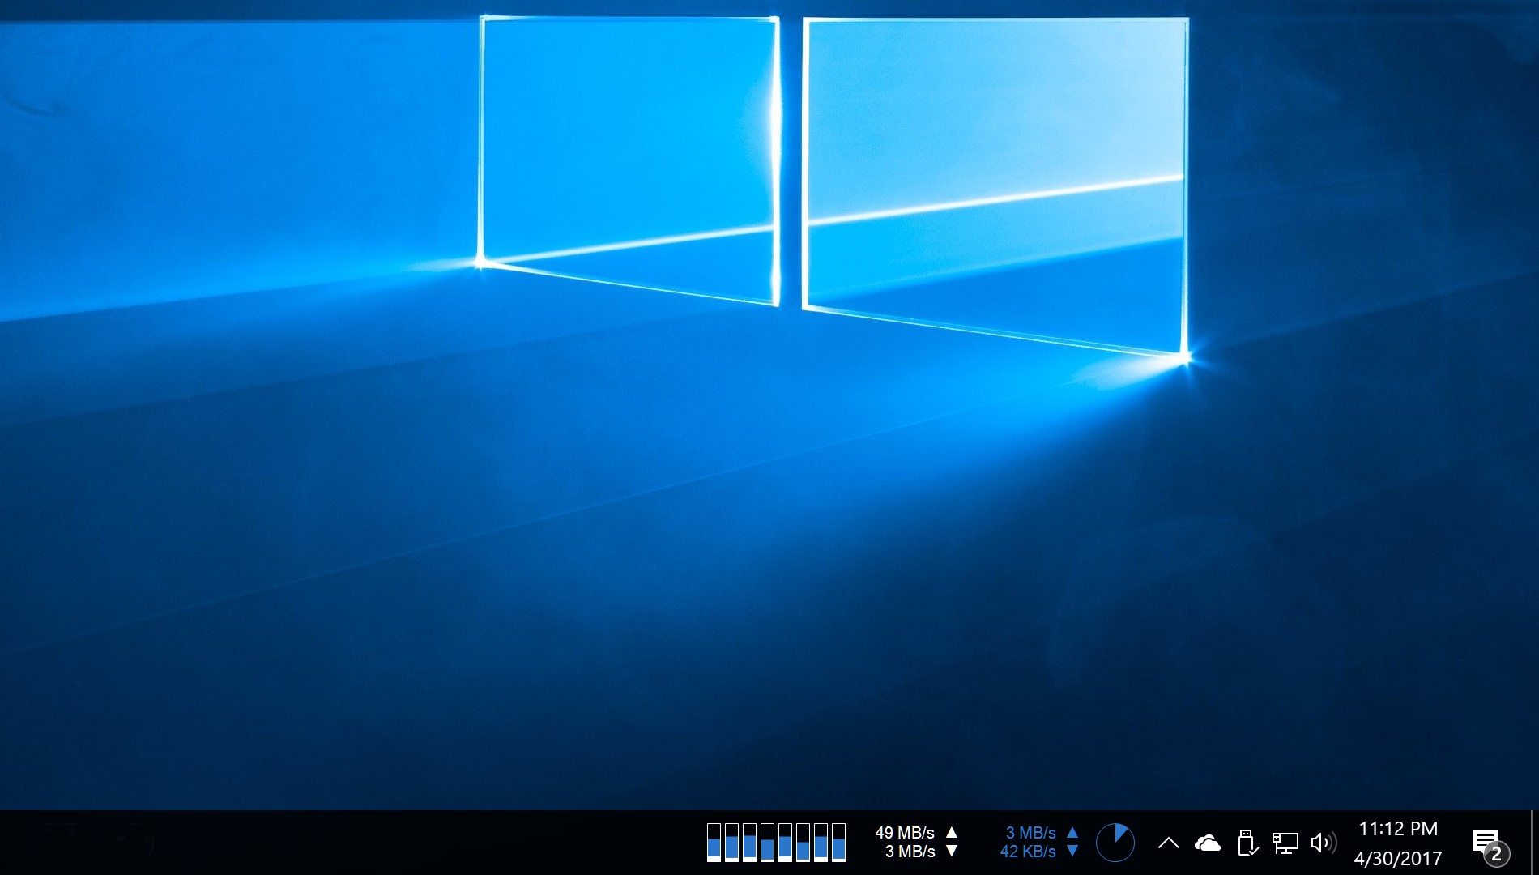1539x875 pixels.
Task: Click the blue pie chart usage meter
Action: pos(1115,843)
